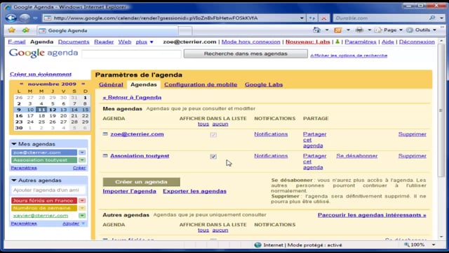Click the red Stop loading icon
The image size is (449, 253).
324,18
